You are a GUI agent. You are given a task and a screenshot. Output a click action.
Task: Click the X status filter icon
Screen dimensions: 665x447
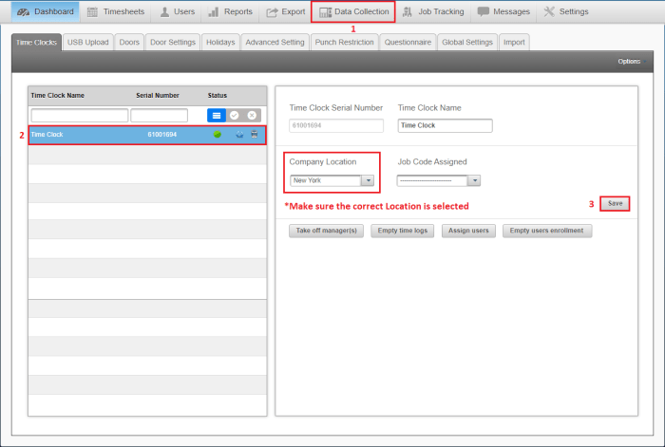tap(252, 115)
